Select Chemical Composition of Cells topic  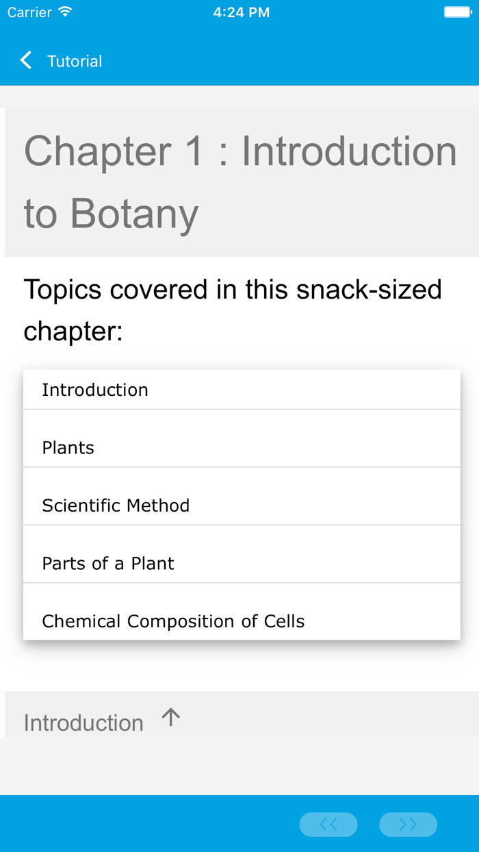[173, 621]
